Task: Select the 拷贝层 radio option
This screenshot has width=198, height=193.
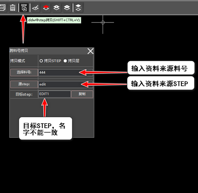Action: pos(72,61)
